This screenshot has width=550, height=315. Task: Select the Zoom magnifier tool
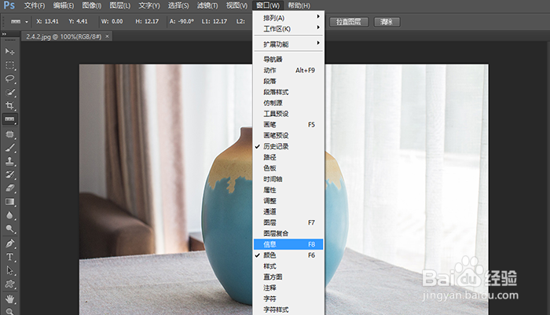[9, 311]
